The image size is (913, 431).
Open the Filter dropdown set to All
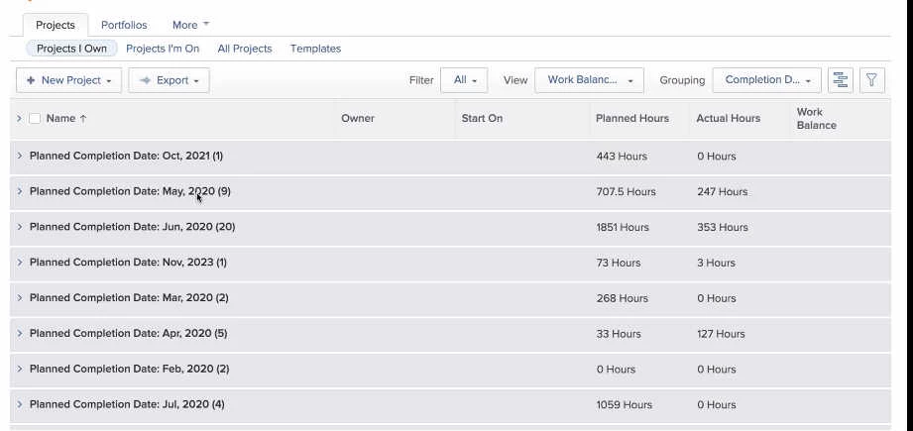click(464, 80)
